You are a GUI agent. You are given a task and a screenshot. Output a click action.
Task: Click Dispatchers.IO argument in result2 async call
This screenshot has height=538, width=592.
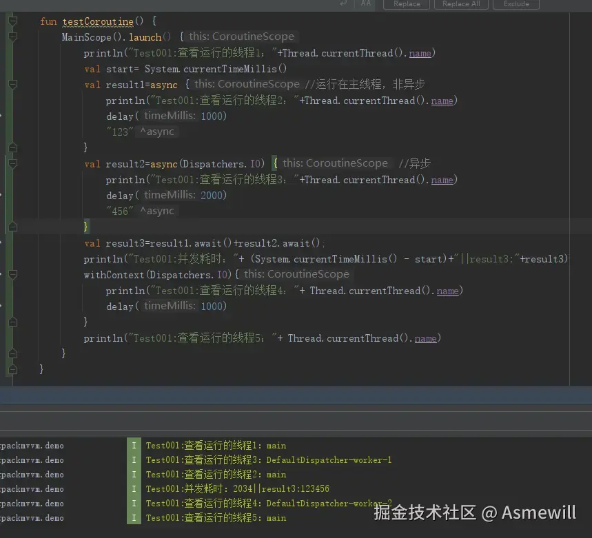pyautogui.click(x=222, y=164)
